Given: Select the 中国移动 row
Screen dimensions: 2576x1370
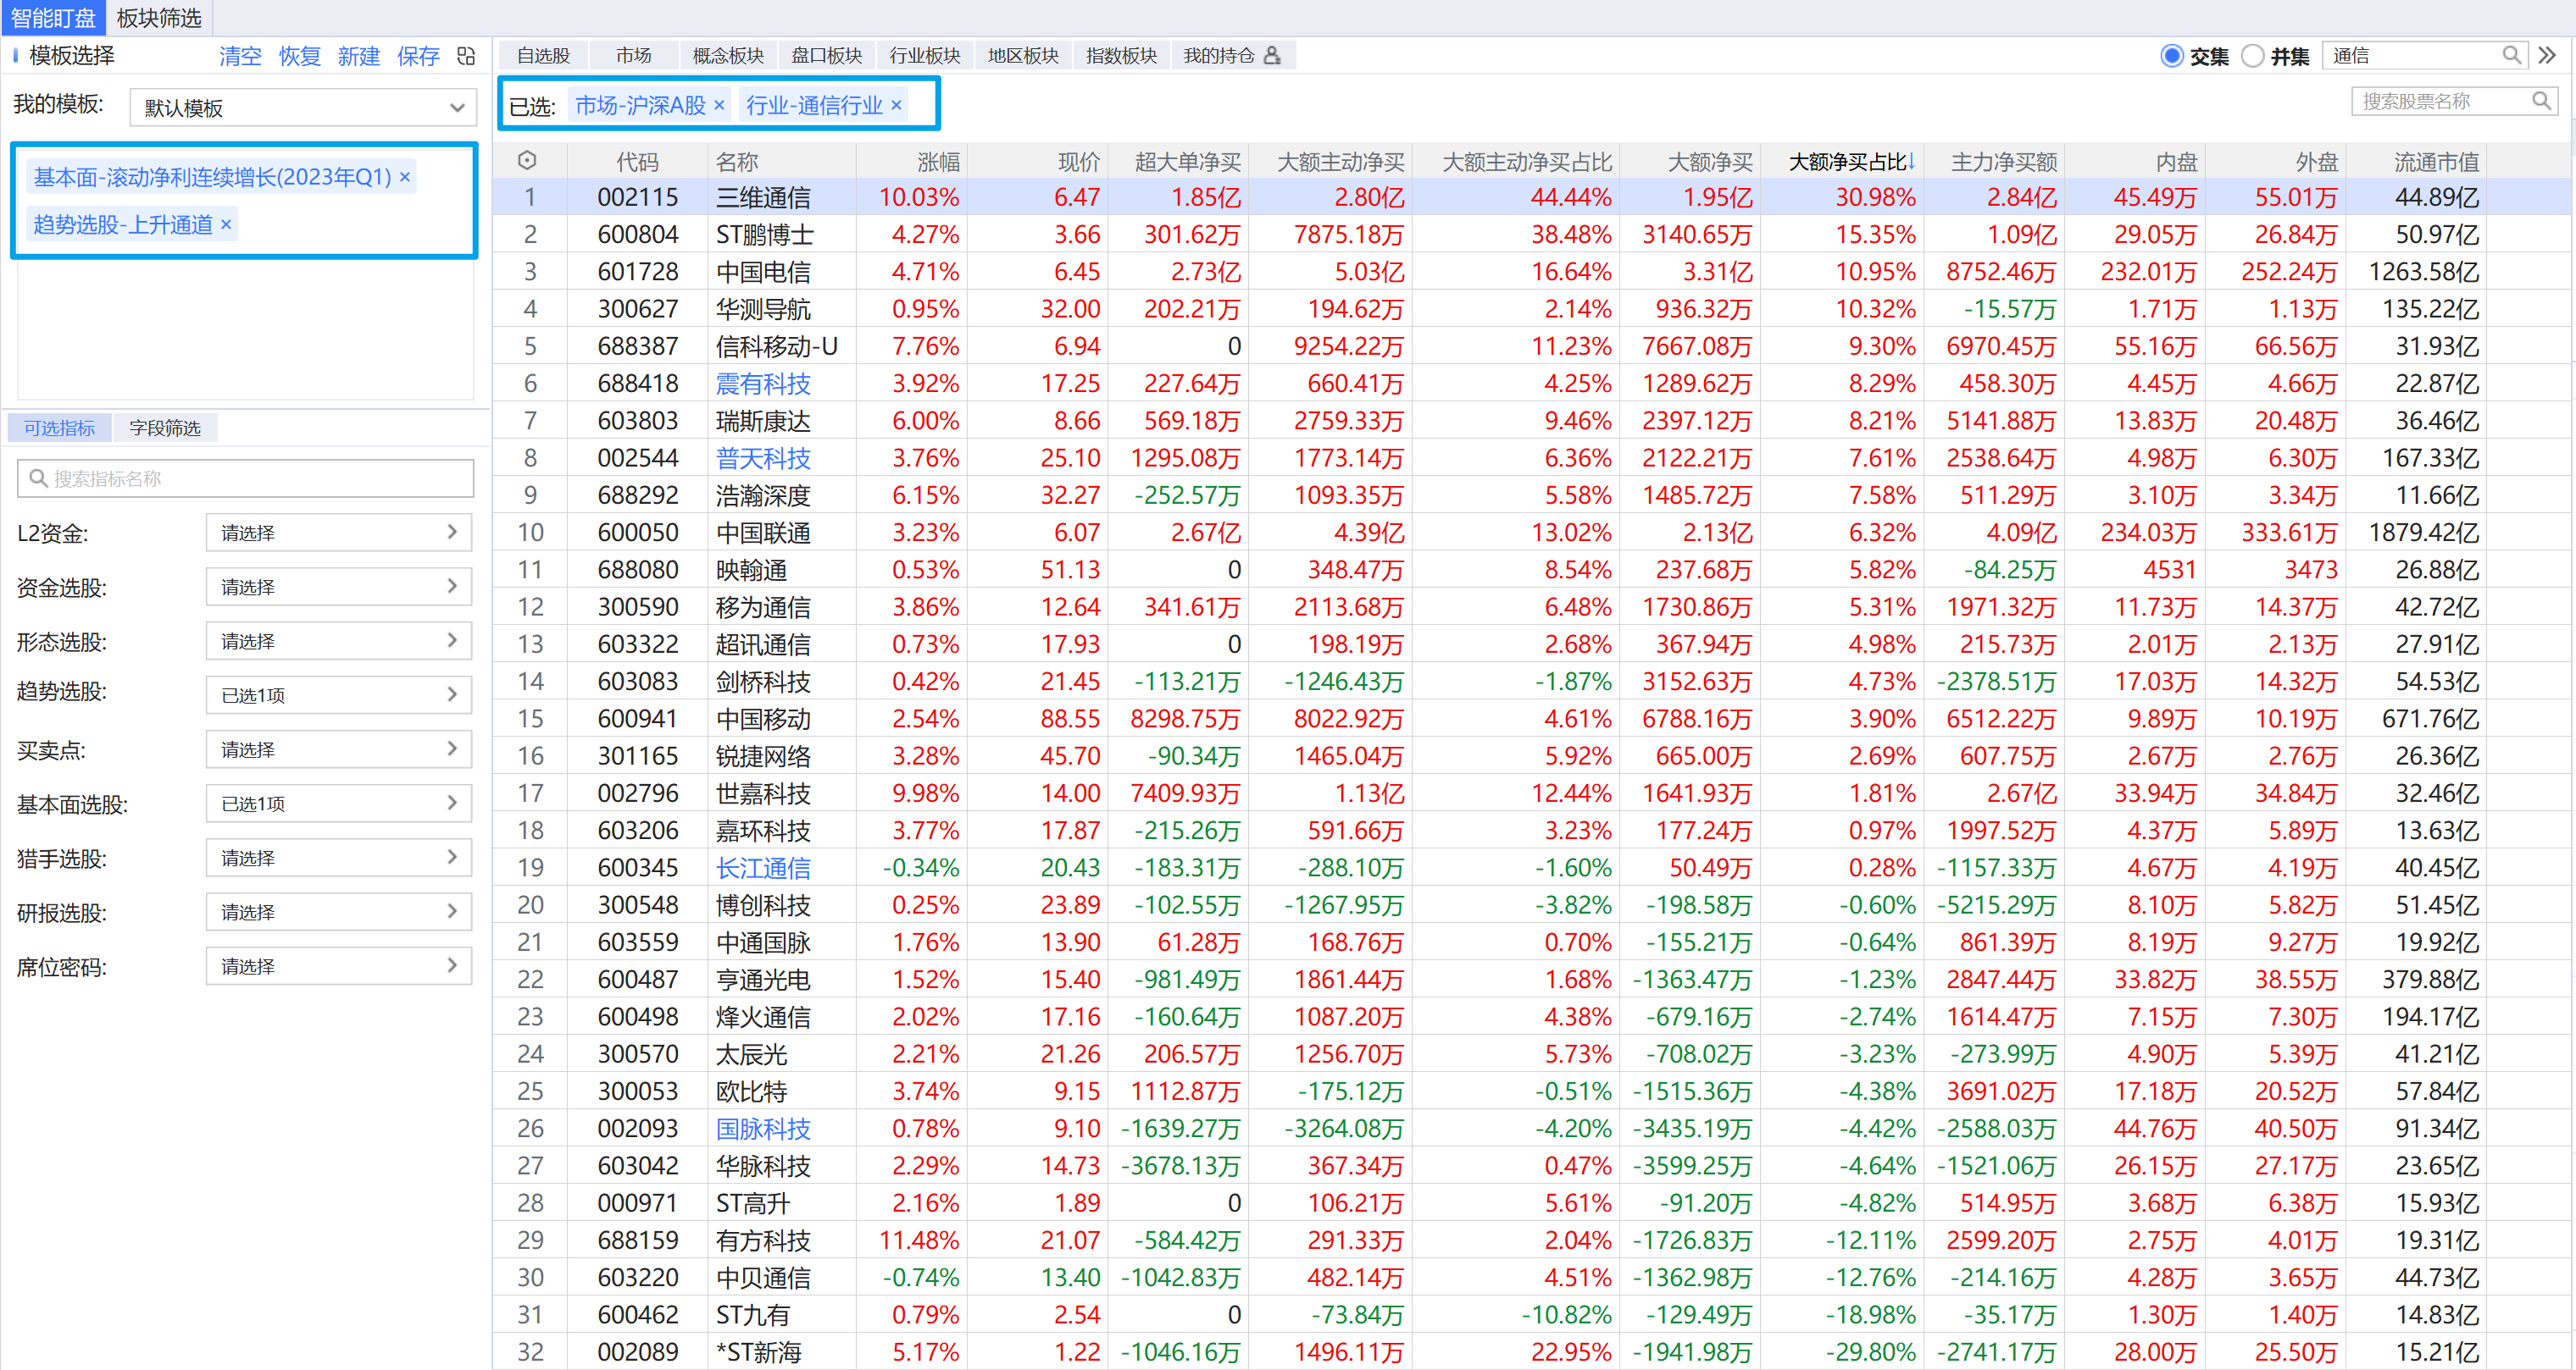Looking at the screenshot, I should pos(1533,719).
